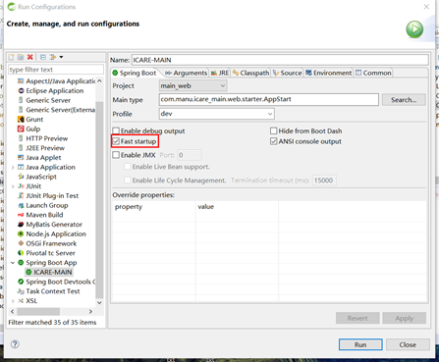This screenshot has width=439, height=362.
Task: Select Spring Boot App tree node
Action: click(51, 263)
